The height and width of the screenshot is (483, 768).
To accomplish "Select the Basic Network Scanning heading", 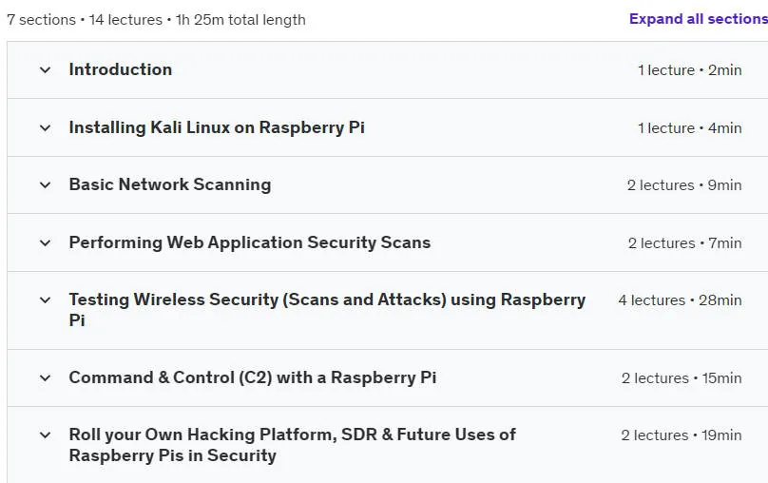I will coord(170,184).
